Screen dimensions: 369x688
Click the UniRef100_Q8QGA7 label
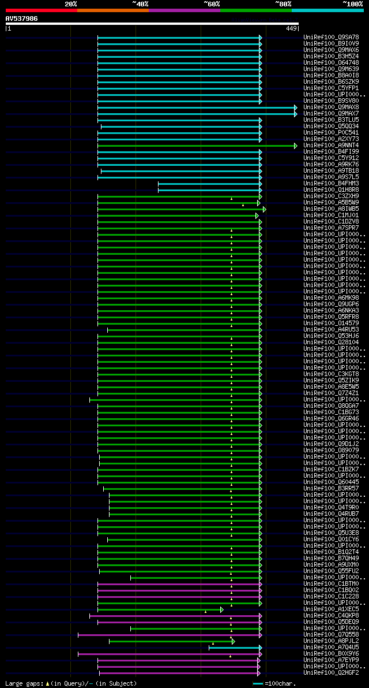pos(331,406)
